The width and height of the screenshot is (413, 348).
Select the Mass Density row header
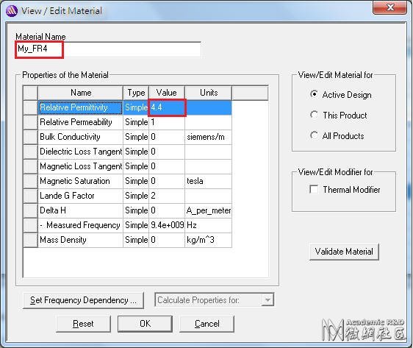tap(31, 240)
